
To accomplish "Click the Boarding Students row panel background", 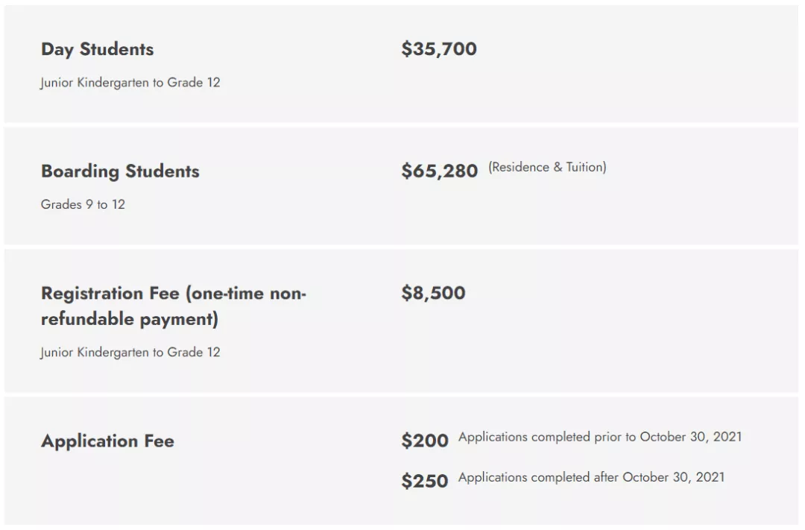I will (401, 186).
